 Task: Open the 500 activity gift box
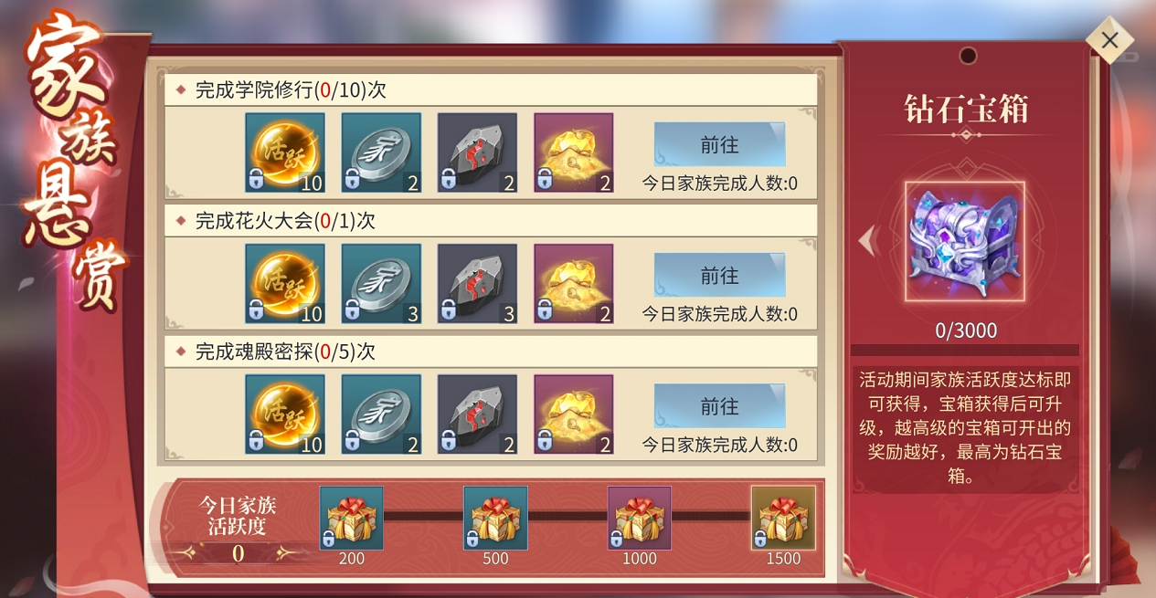(x=495, y=518)
